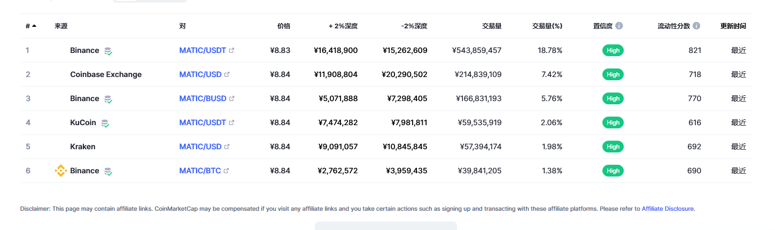Click the reserve verified icon beside Binance row 3
This screenshot has width=775, height=230.
[108, 99]
